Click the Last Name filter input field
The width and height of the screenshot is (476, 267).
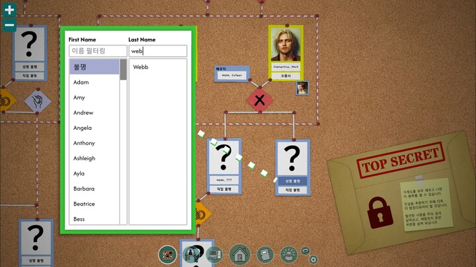[157, 51]
